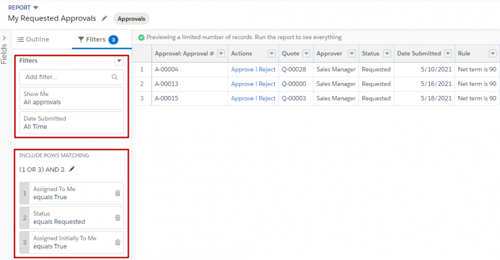Click the filter logic (1 OR 3) AND 2
The height and width of the screenshot is (260, 500).
point(42,169)
